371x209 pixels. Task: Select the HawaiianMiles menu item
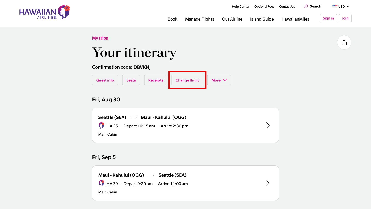click(295, 19)
